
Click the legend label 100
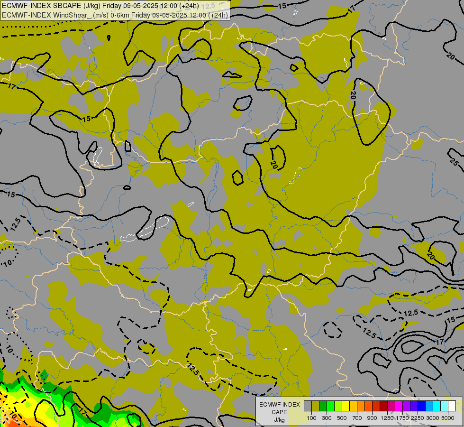tap(311, 418)
